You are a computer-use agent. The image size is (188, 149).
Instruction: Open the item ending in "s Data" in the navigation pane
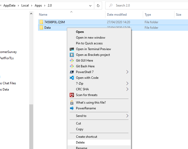4,90
